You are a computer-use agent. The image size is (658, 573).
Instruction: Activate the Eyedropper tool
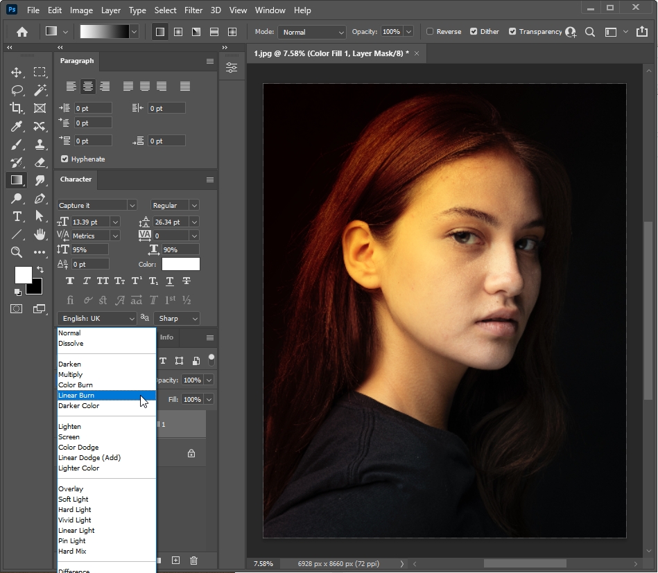[17, 126]
